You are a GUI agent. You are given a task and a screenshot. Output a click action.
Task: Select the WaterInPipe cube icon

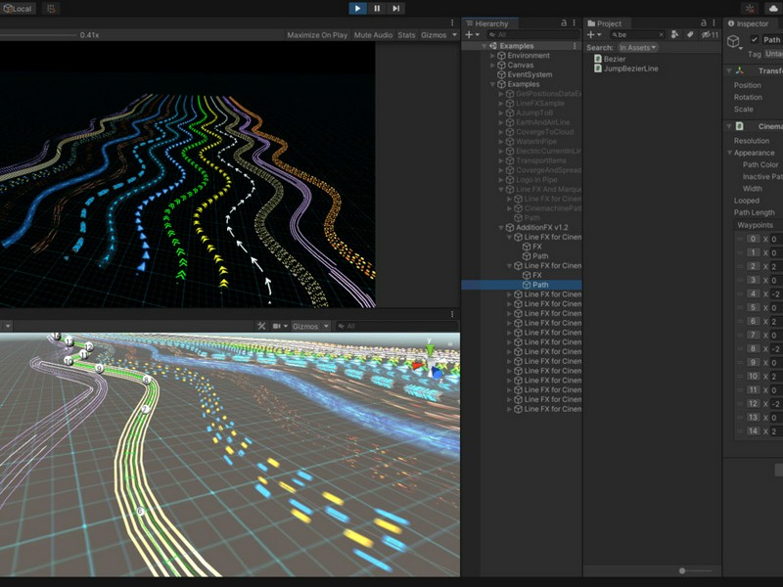click(x=510, y=141)
